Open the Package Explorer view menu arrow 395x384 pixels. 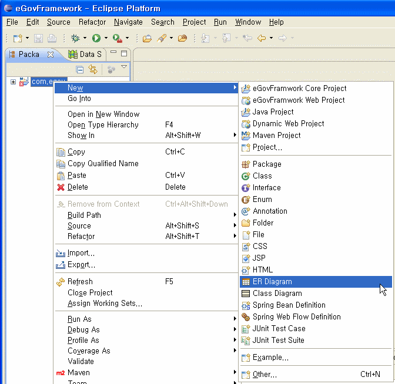pyautogui.click(x=124, y=68)
